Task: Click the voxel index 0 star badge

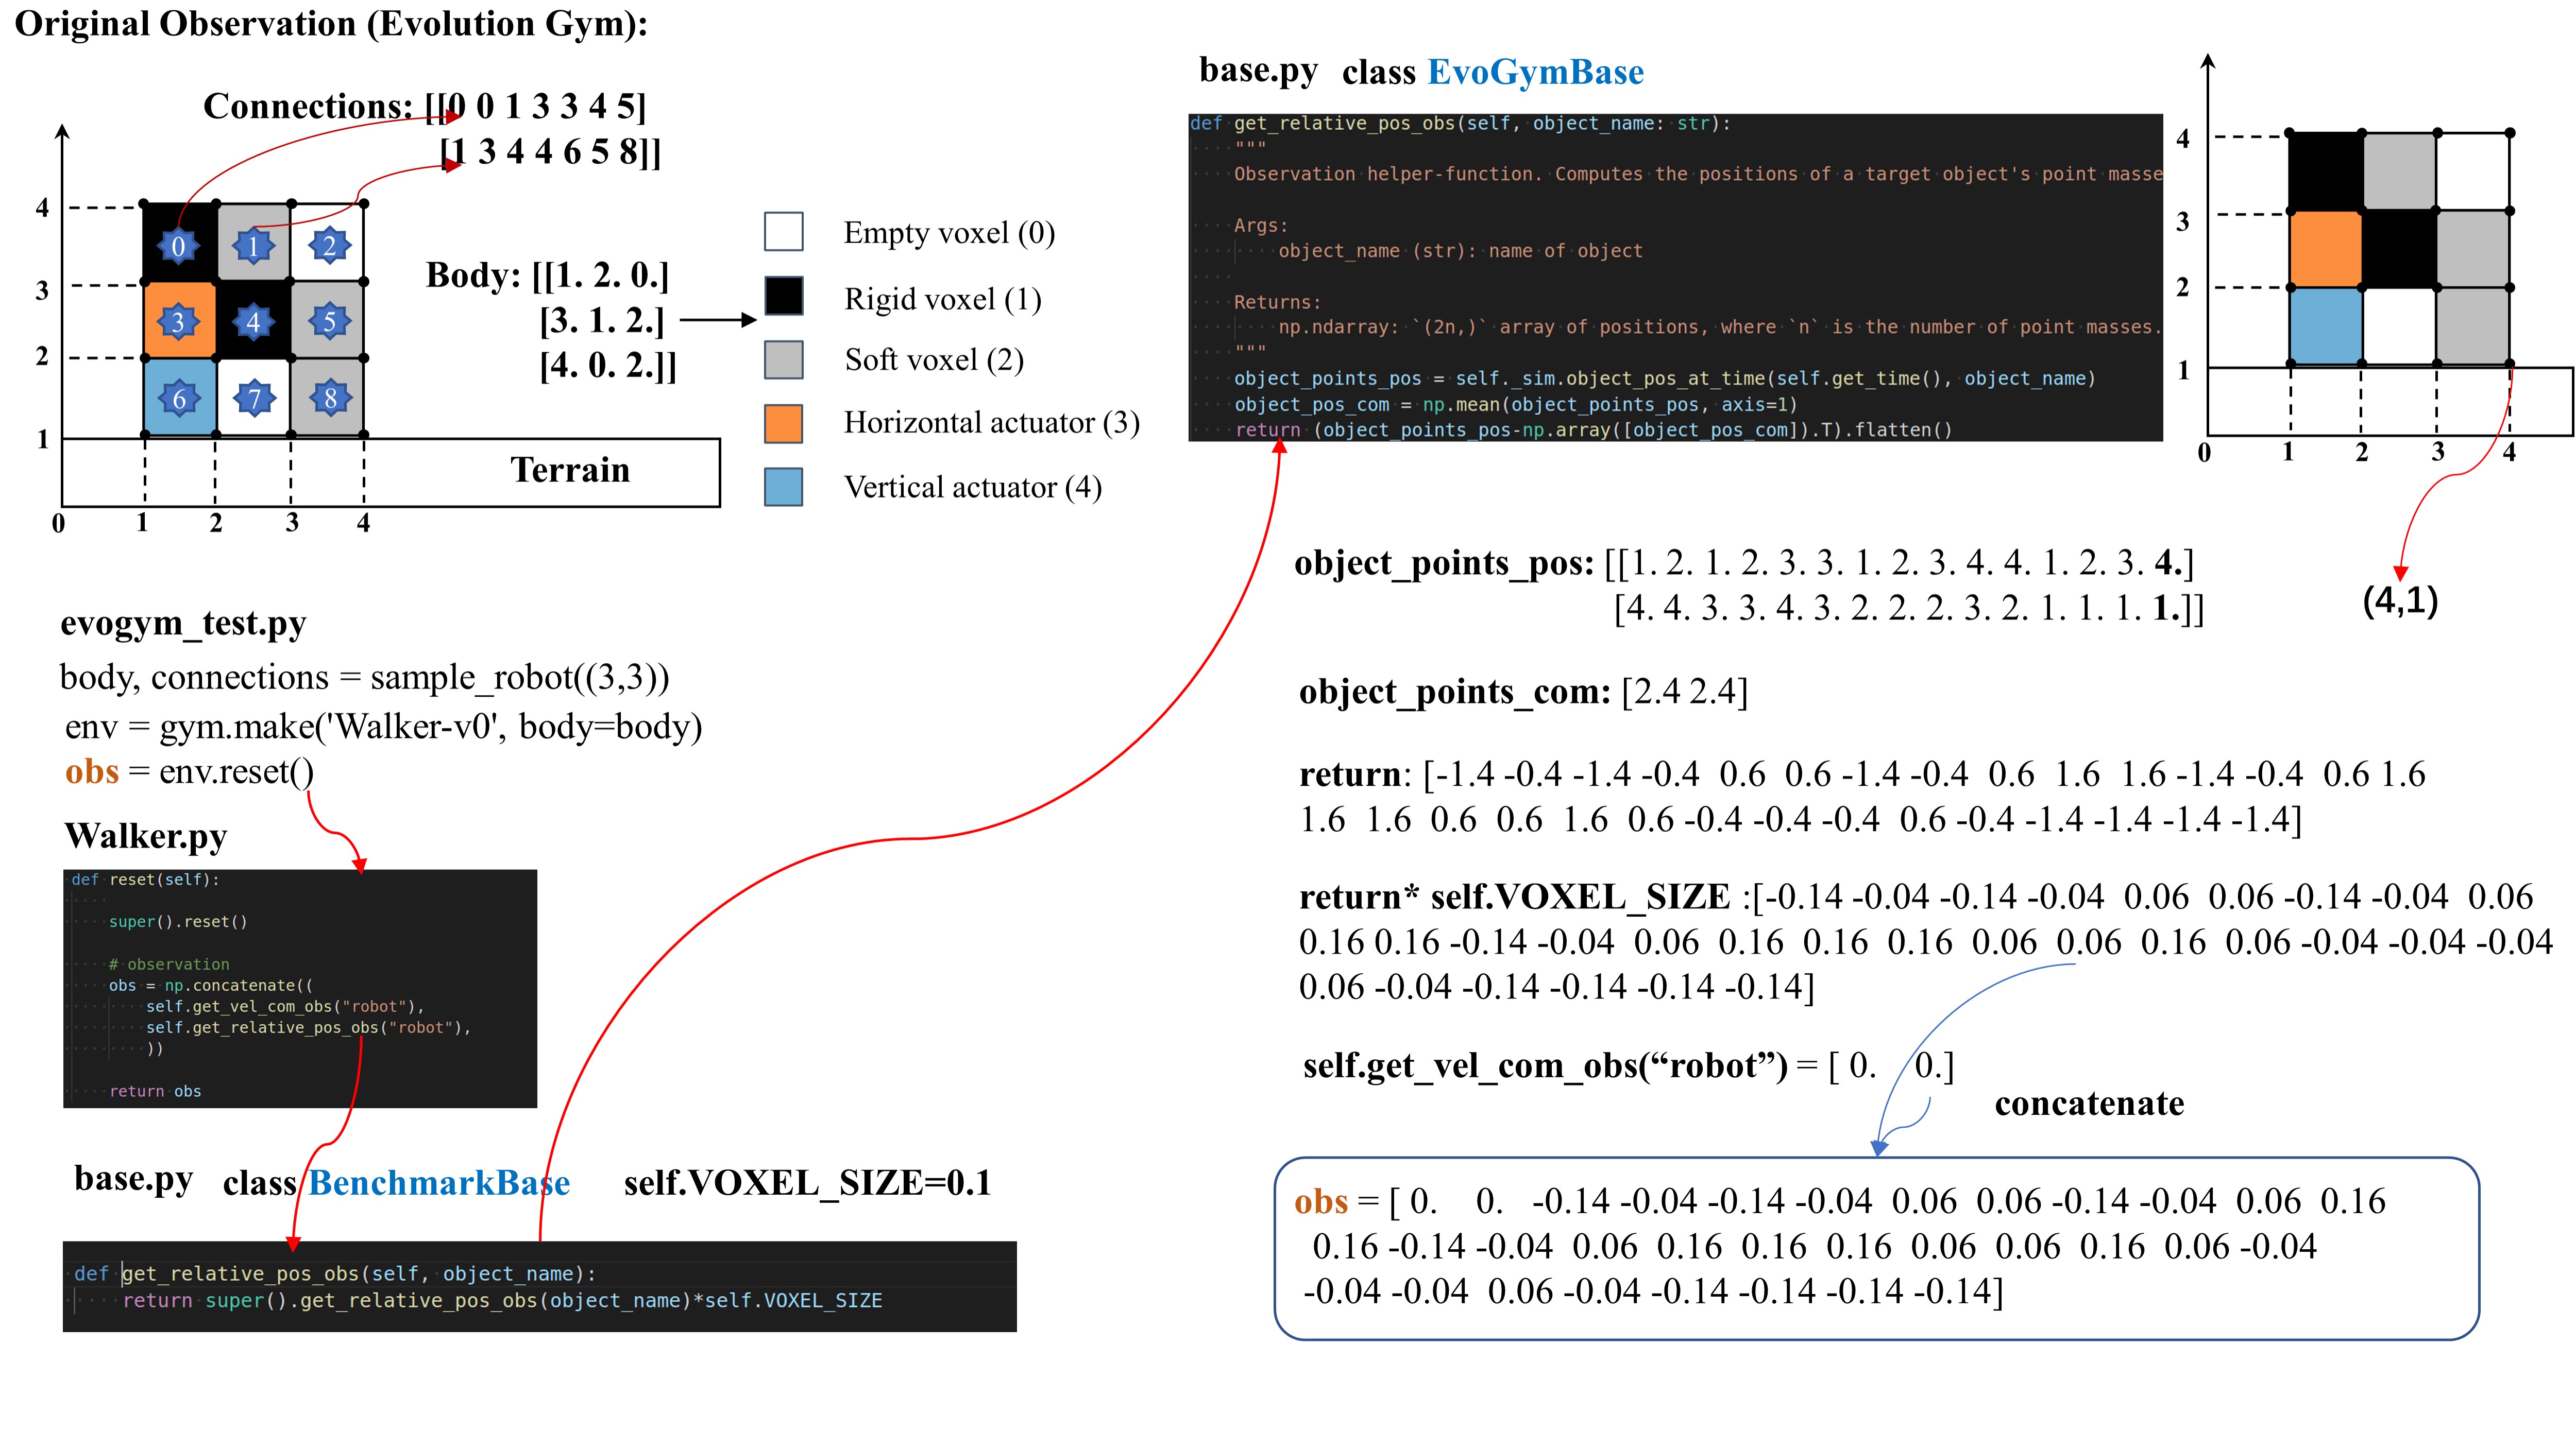Action: tap(178, 246)
